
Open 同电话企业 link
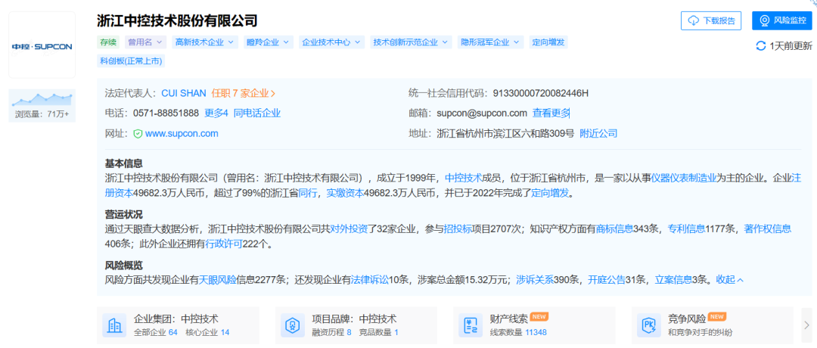tap(257, 113)
